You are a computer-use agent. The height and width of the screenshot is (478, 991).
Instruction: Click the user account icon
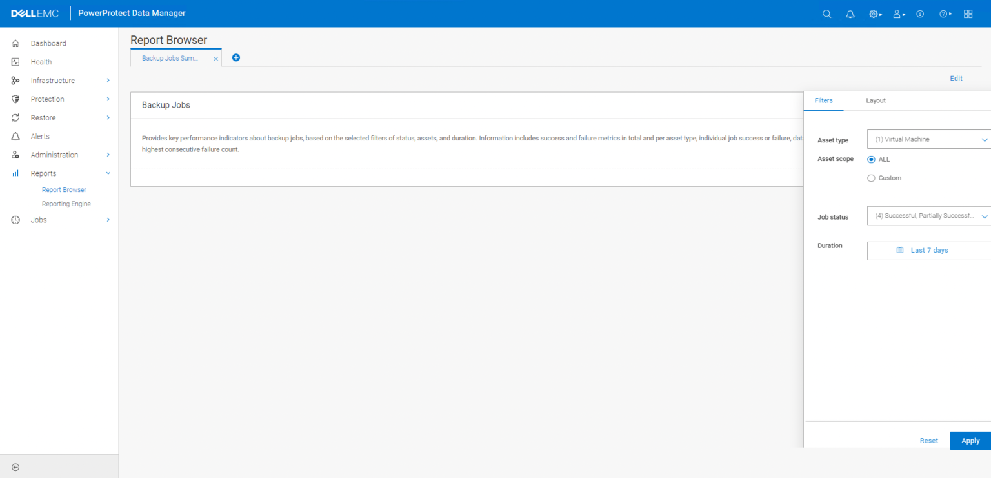tap(897, 14)
